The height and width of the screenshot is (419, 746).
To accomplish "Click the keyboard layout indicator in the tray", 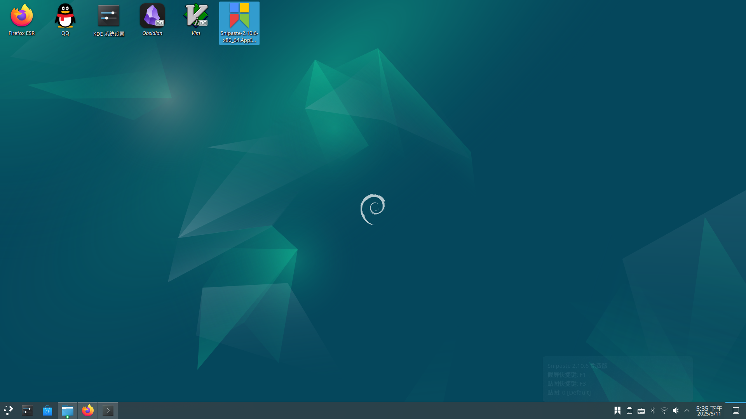I will point(641,410).
